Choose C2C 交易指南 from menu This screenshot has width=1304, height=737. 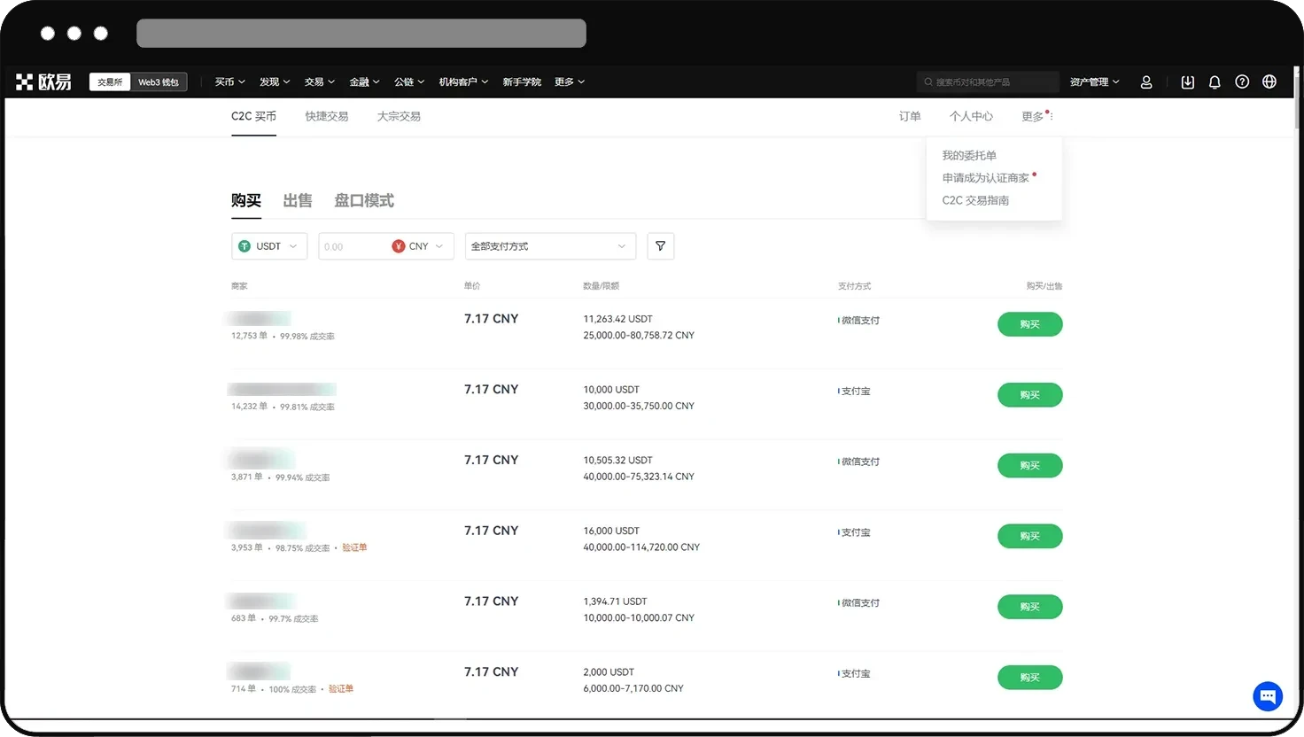pos(975,200)
